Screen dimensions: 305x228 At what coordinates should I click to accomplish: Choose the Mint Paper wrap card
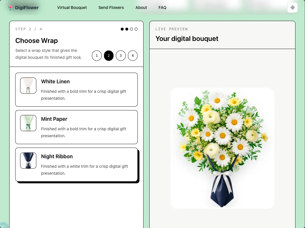[x=77, y=127]
